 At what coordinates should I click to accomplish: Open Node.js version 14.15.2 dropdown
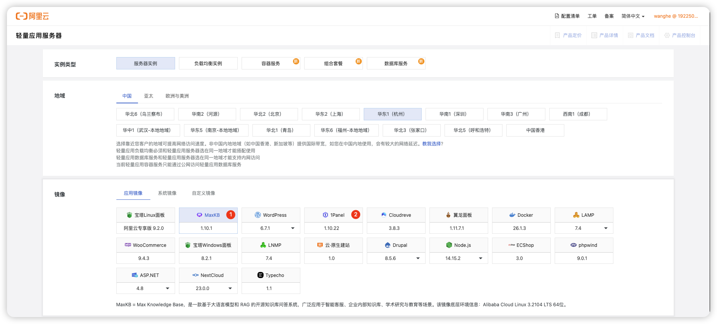click(459, 258)
